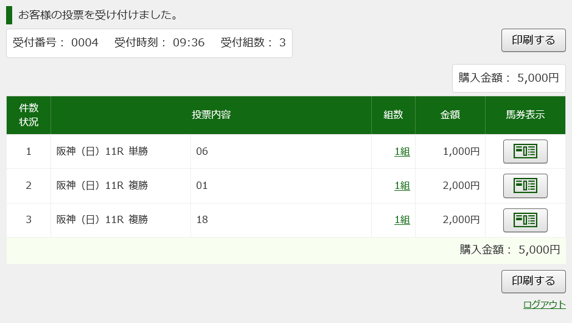Open the 1組 link for horse 01
Viewport: 572px width, 323px height.
point(402,186)
